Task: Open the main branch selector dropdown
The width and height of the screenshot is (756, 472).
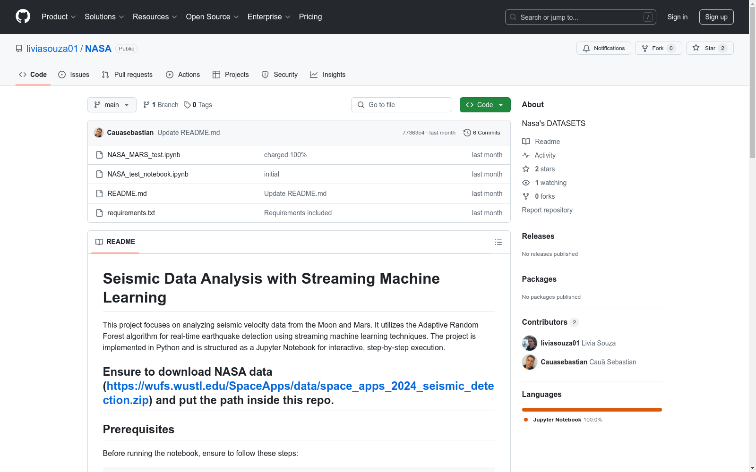Action: pyautogui.click(x=112, y=105)
